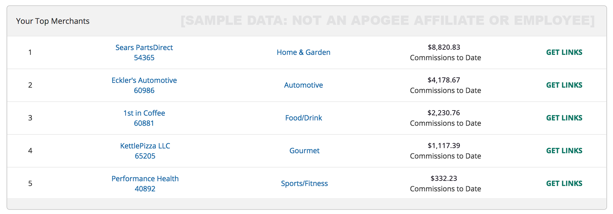613x214 pixels.
Task: Click merchant ID 40892
Action: point(145,189)
